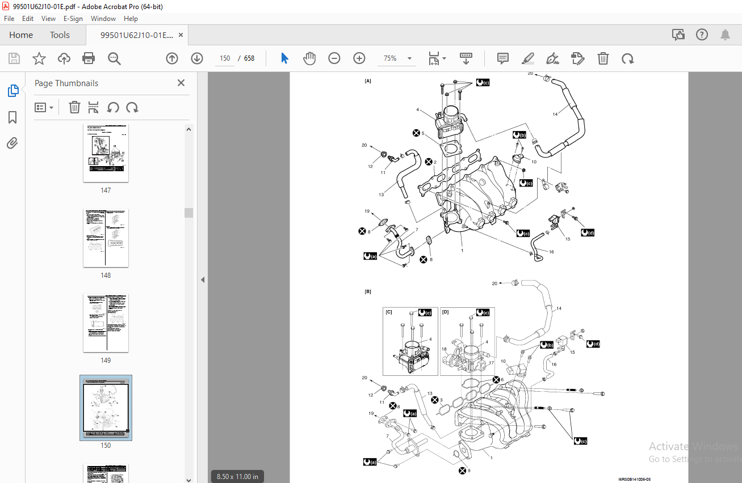
Task: Open the share messages icon in the header
Action: point(678,35)
